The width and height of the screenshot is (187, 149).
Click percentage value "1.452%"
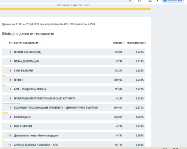(x=140, y=145)
